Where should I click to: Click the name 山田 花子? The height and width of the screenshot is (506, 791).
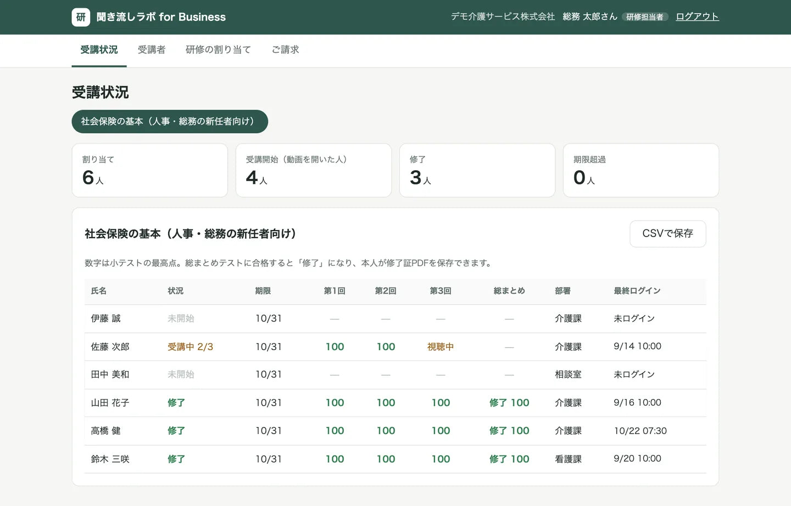[110, 403]
